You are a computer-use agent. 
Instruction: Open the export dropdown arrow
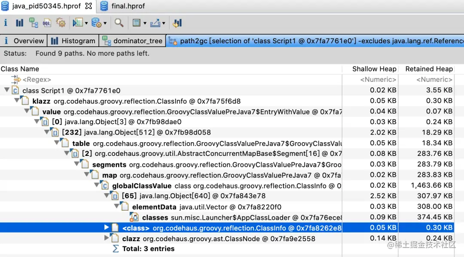pyautogui.click(x=164, y=23)
